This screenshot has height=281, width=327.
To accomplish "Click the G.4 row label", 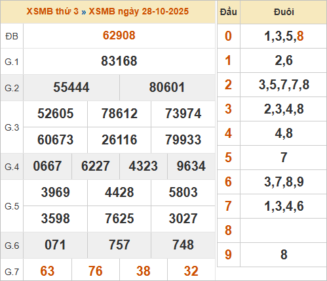I will click(12, 167).
